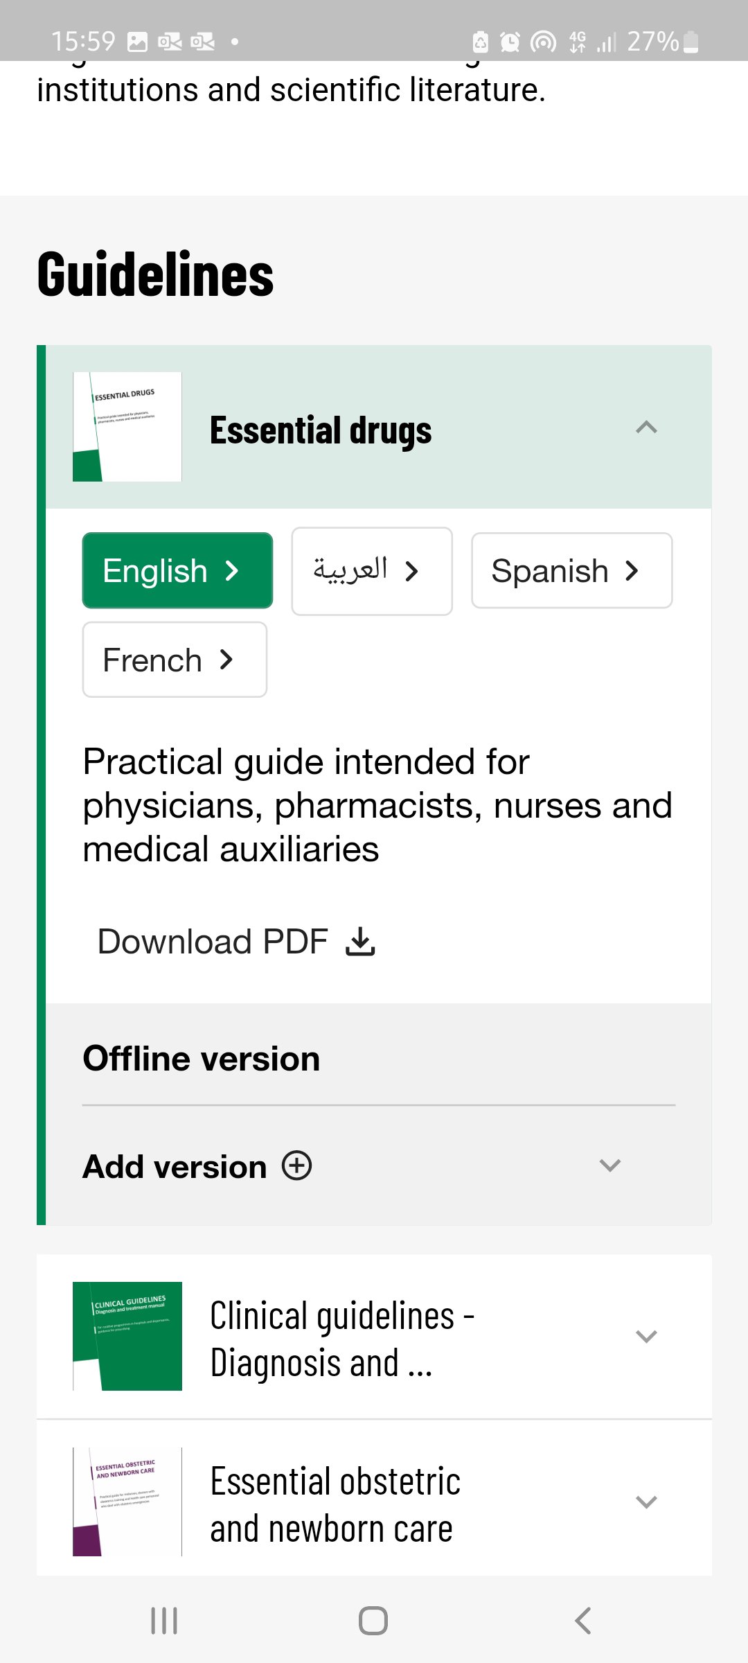Choose the French language version
Image resolution: width=748 pixels, height=1663 pixels.
(x=175, y=660)
